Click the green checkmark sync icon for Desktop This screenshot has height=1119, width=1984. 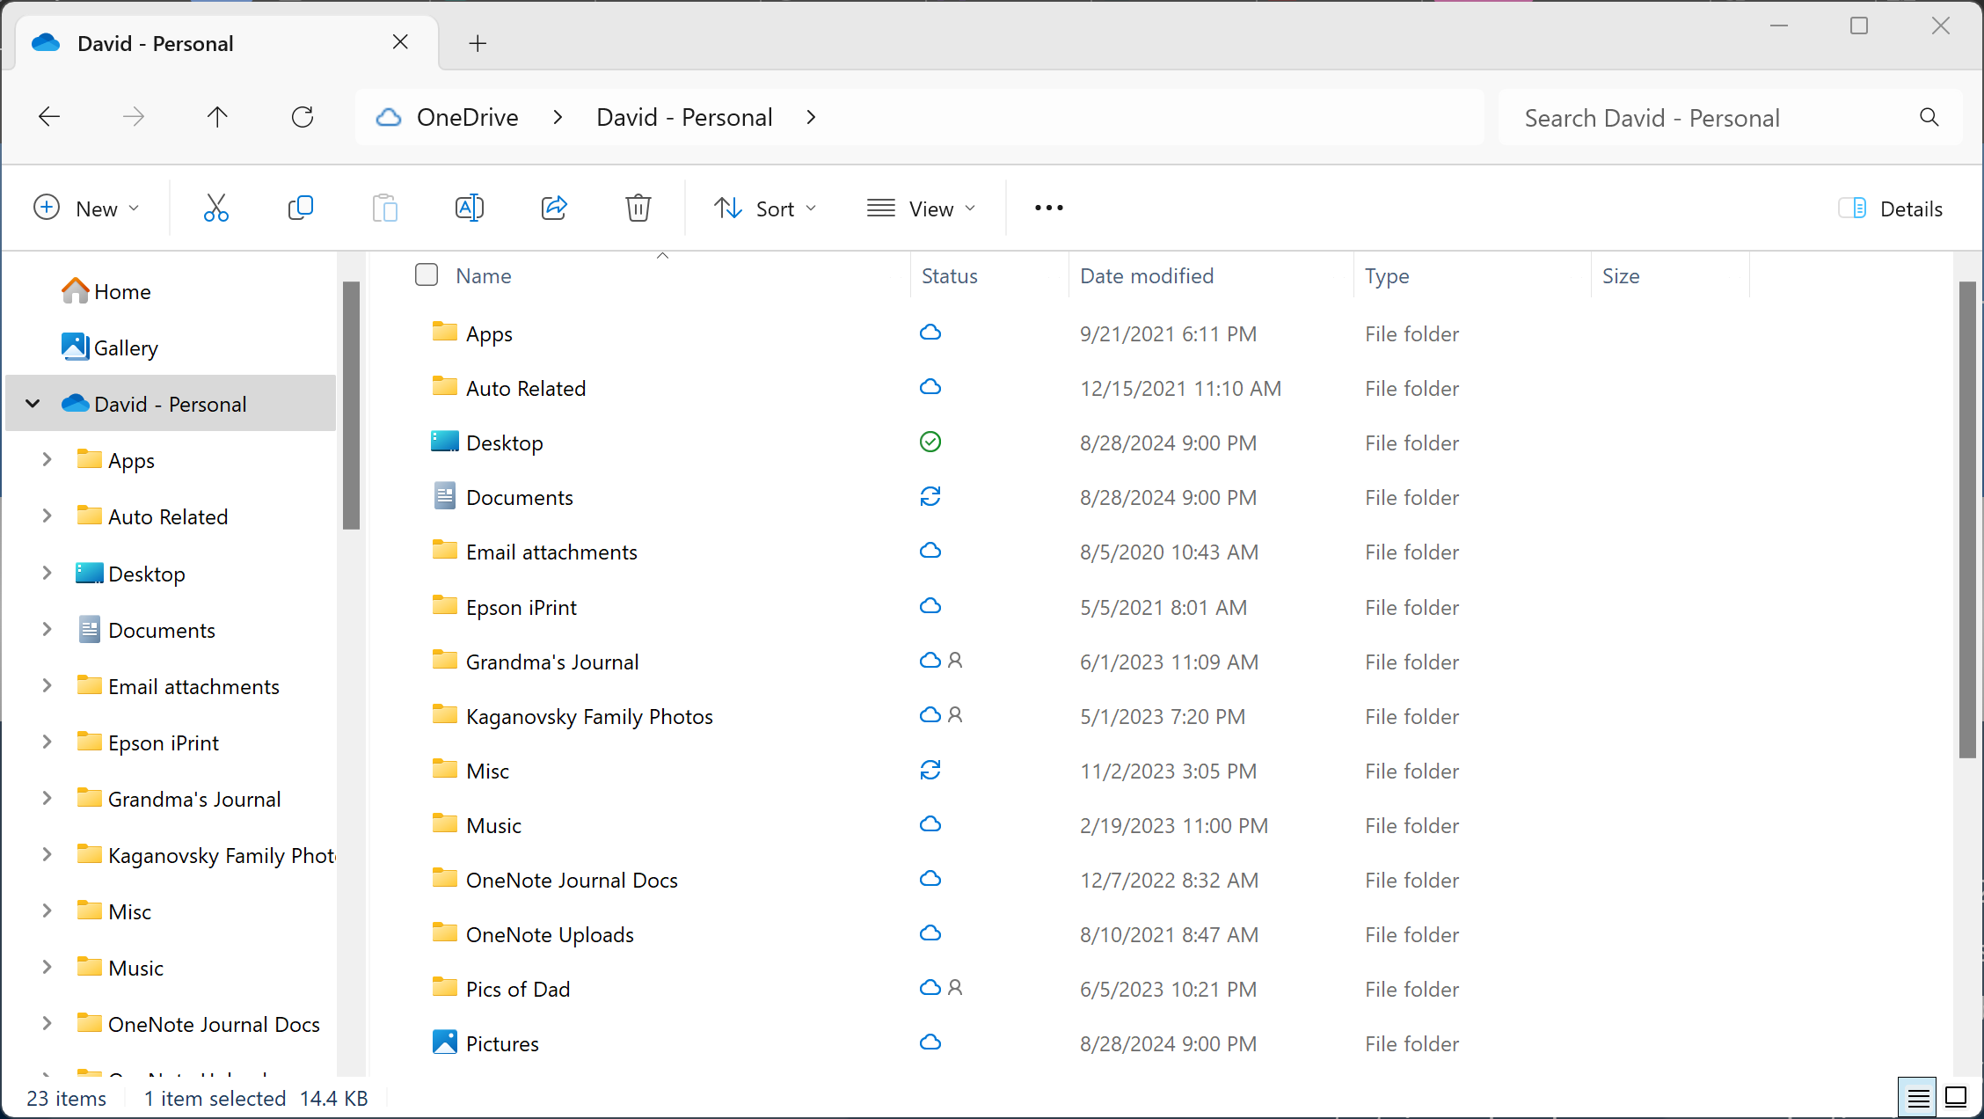tap(930, 440)
